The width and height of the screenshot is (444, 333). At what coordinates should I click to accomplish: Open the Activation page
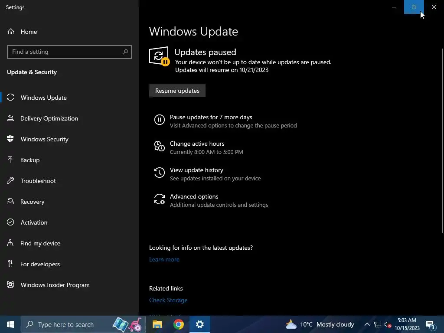coord(69,222)
